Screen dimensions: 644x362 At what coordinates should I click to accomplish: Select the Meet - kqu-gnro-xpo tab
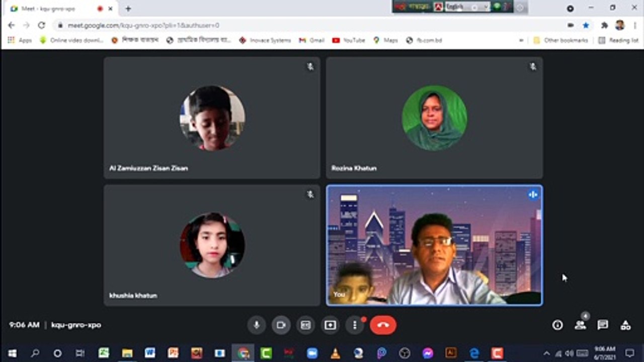[x=60, y=9]
